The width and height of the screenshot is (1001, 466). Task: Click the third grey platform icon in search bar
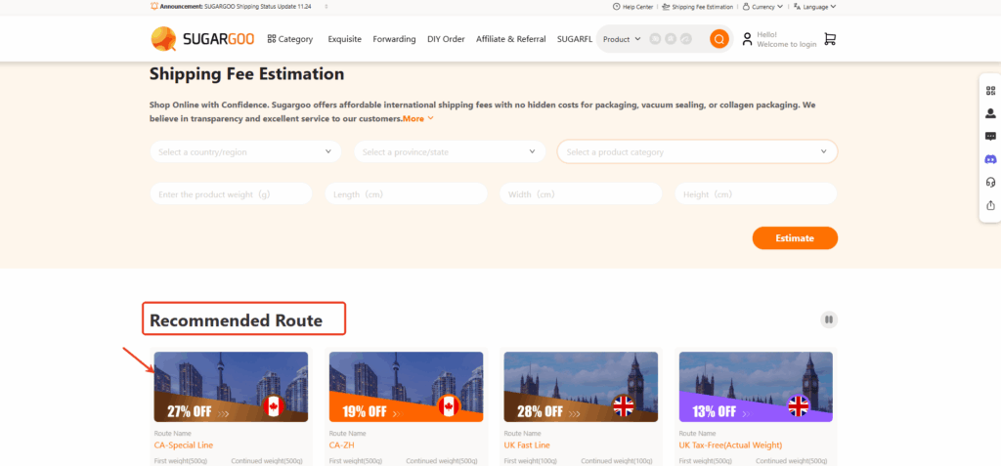point(686,39)
